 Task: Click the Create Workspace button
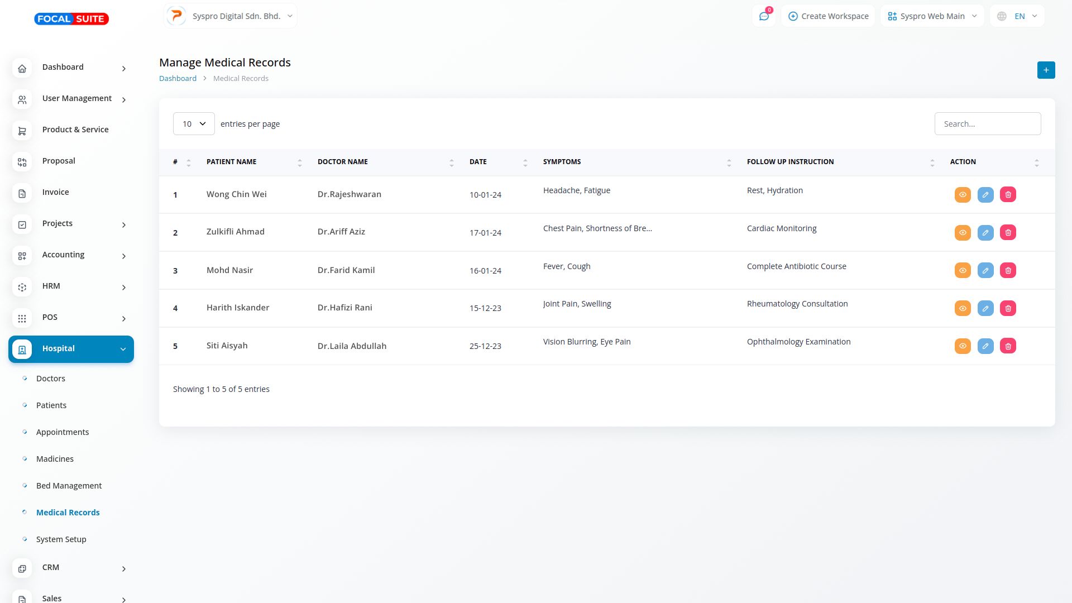(x=828, y=16)
